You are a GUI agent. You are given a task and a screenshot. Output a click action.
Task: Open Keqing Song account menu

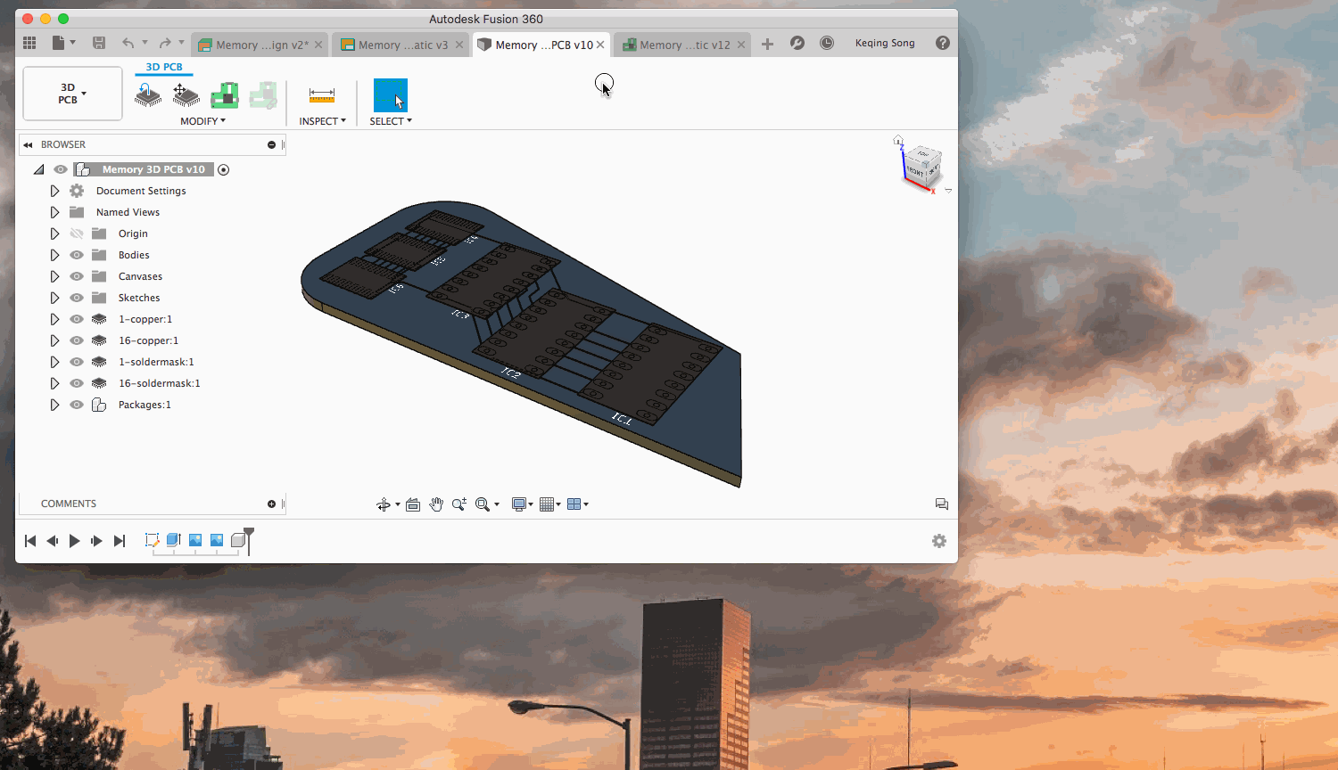(x=884, y=43)
